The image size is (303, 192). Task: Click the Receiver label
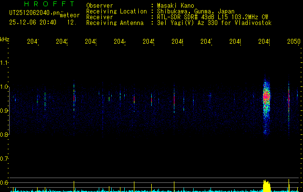[x=100, y=17]
